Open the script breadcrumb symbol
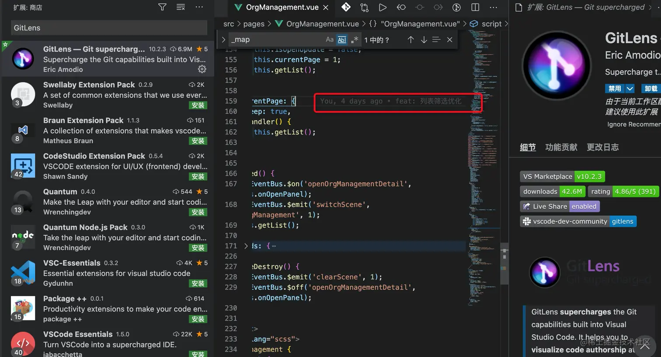Screen dimensions: 661x357 [486, 24]
